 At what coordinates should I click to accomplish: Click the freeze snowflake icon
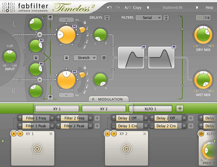[x=104, y=58]
